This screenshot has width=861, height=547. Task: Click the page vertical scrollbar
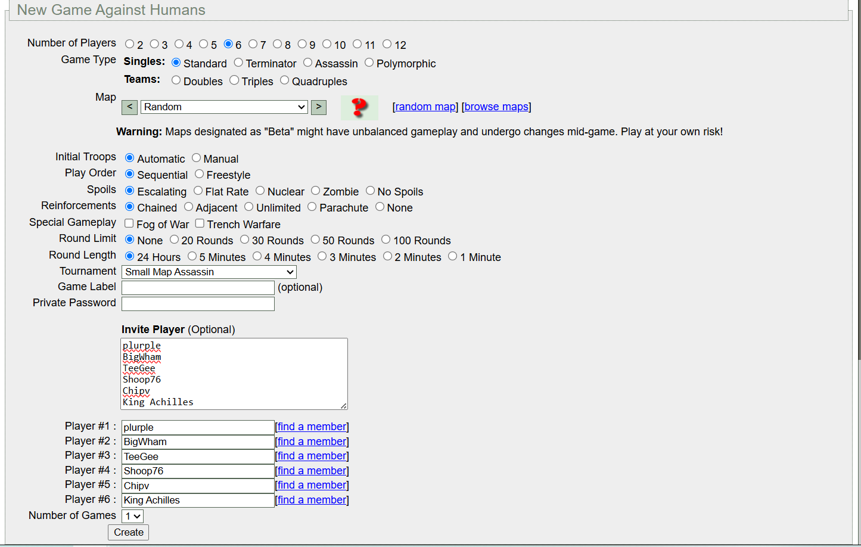pos(858,179)
